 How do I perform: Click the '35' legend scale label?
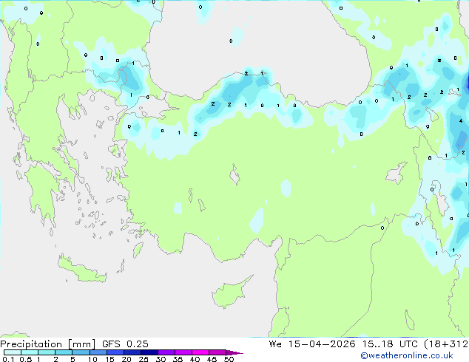click(x=178, y=359)
